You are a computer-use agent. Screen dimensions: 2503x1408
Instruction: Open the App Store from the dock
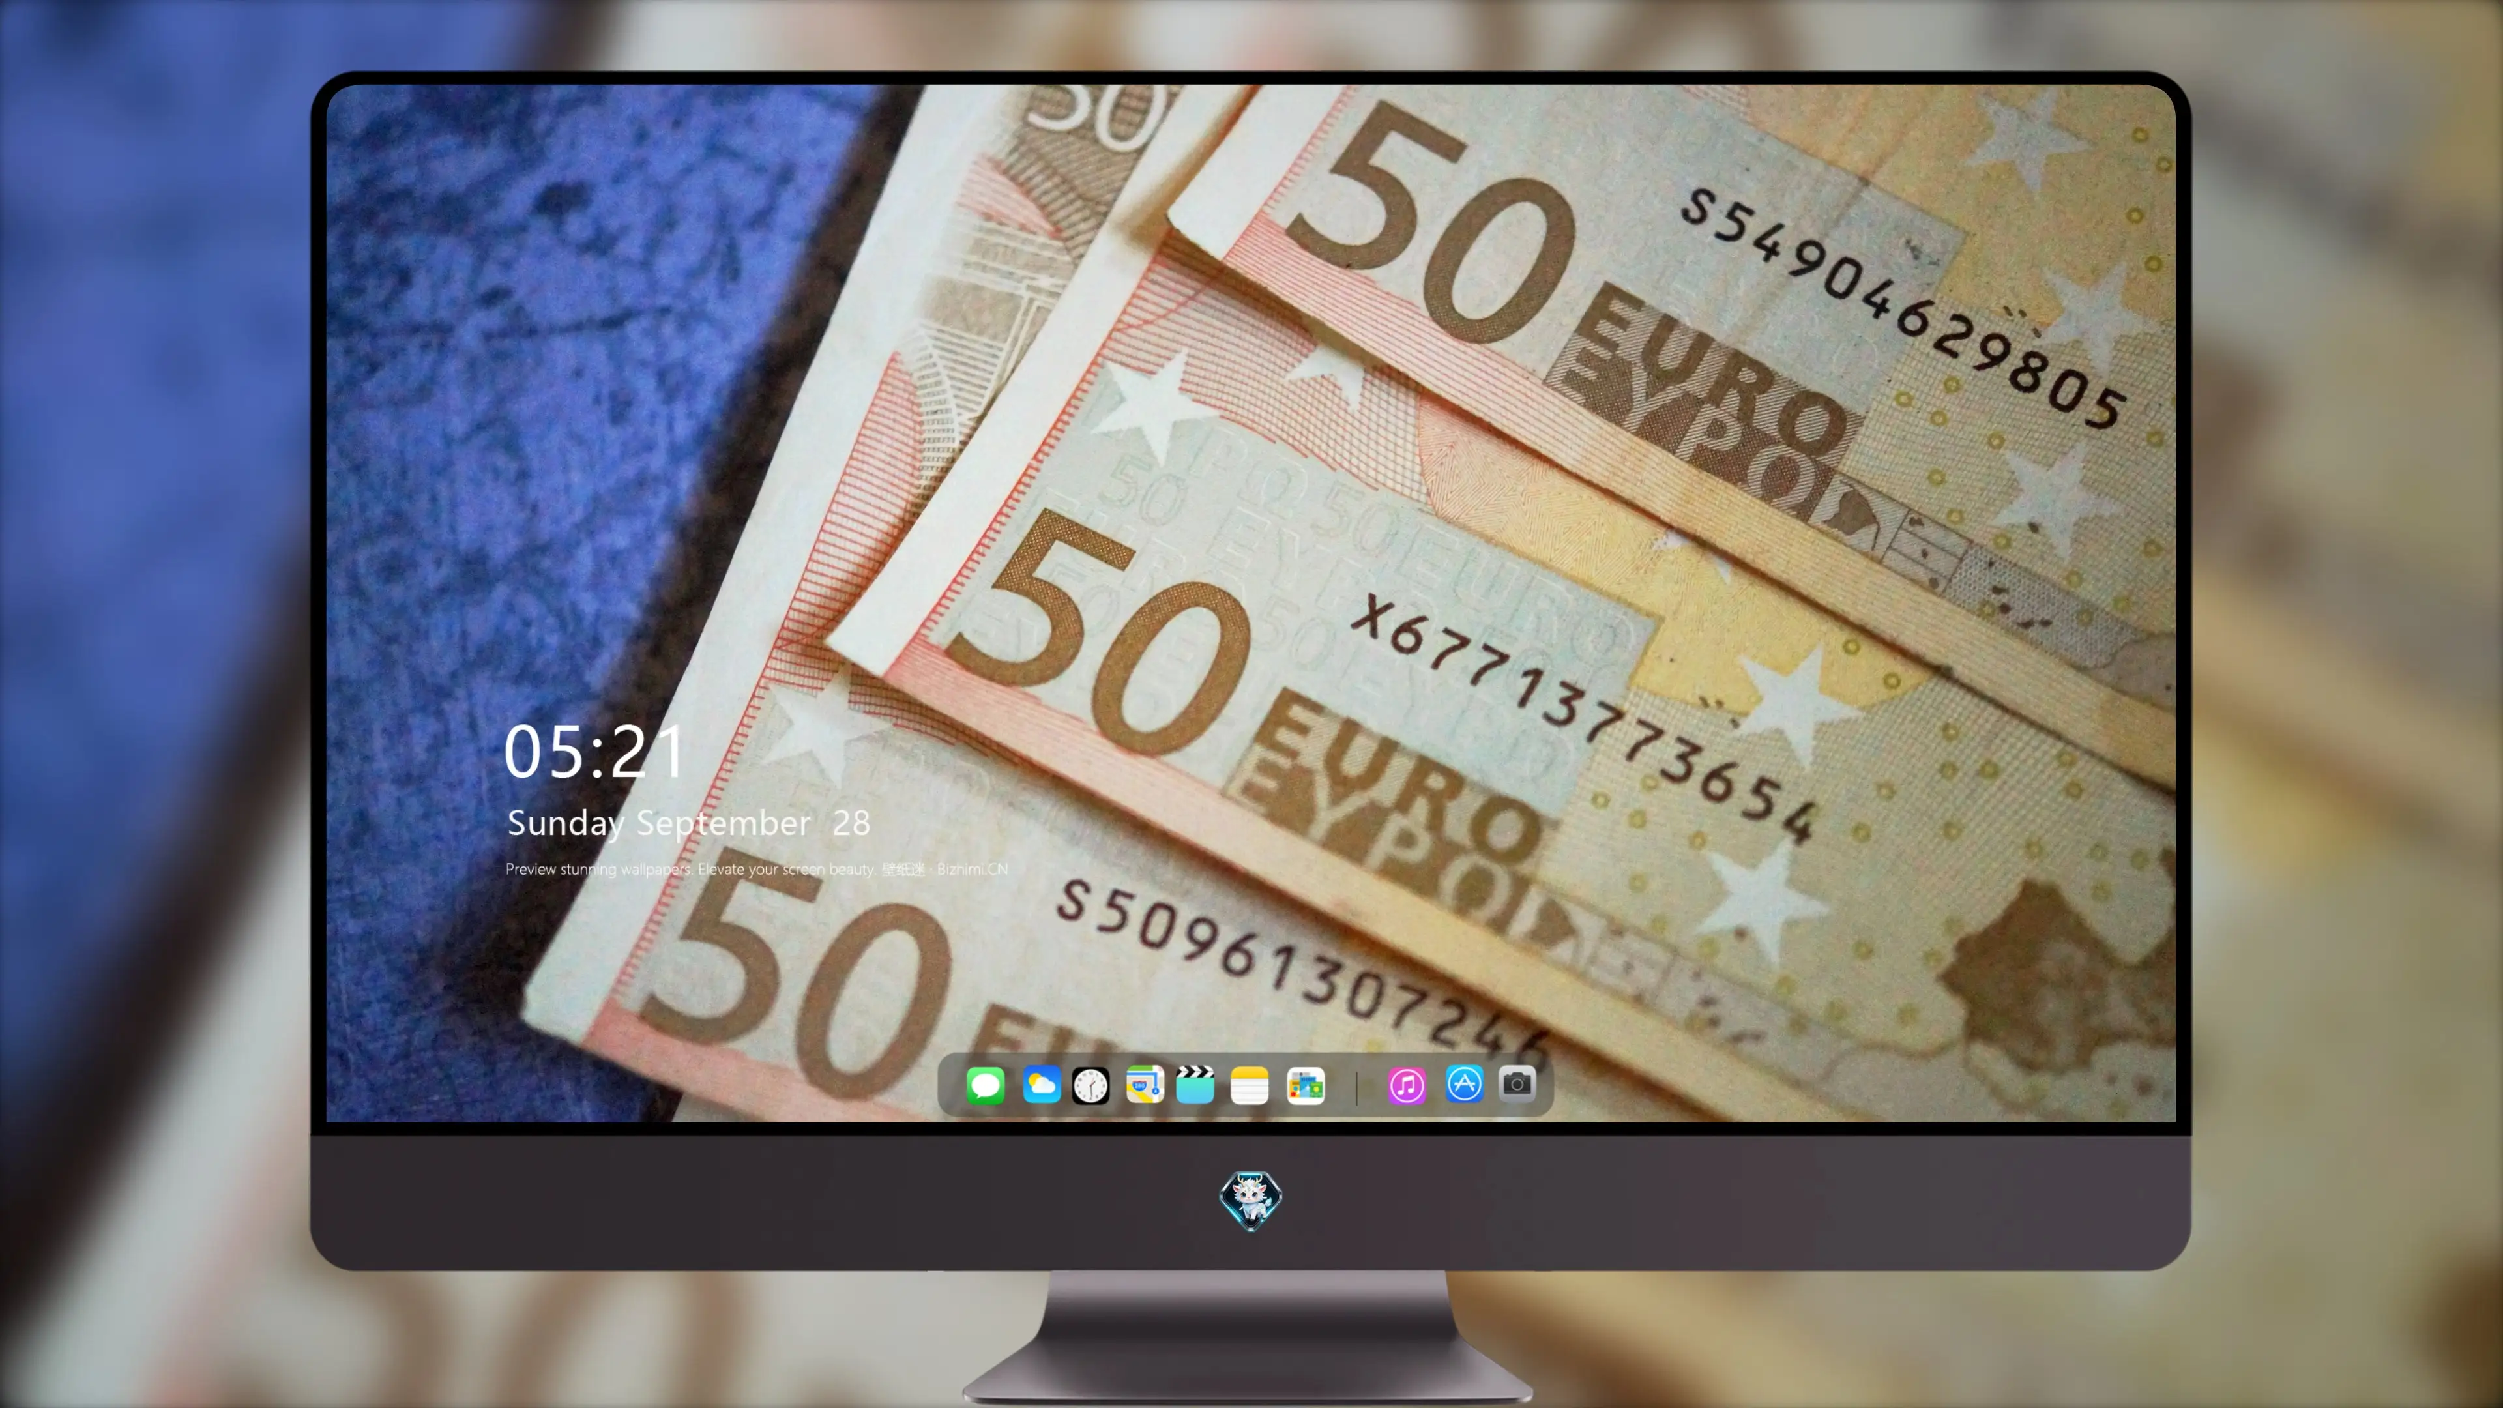click(x=1464, y=1083)
